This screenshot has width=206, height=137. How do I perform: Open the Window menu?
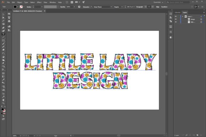point(53,2)
